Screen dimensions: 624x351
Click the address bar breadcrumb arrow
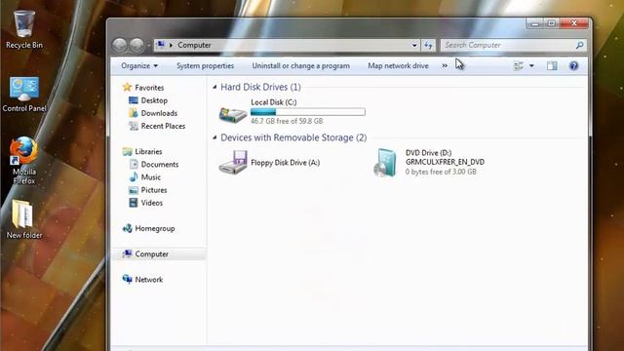tap(172, 46)
